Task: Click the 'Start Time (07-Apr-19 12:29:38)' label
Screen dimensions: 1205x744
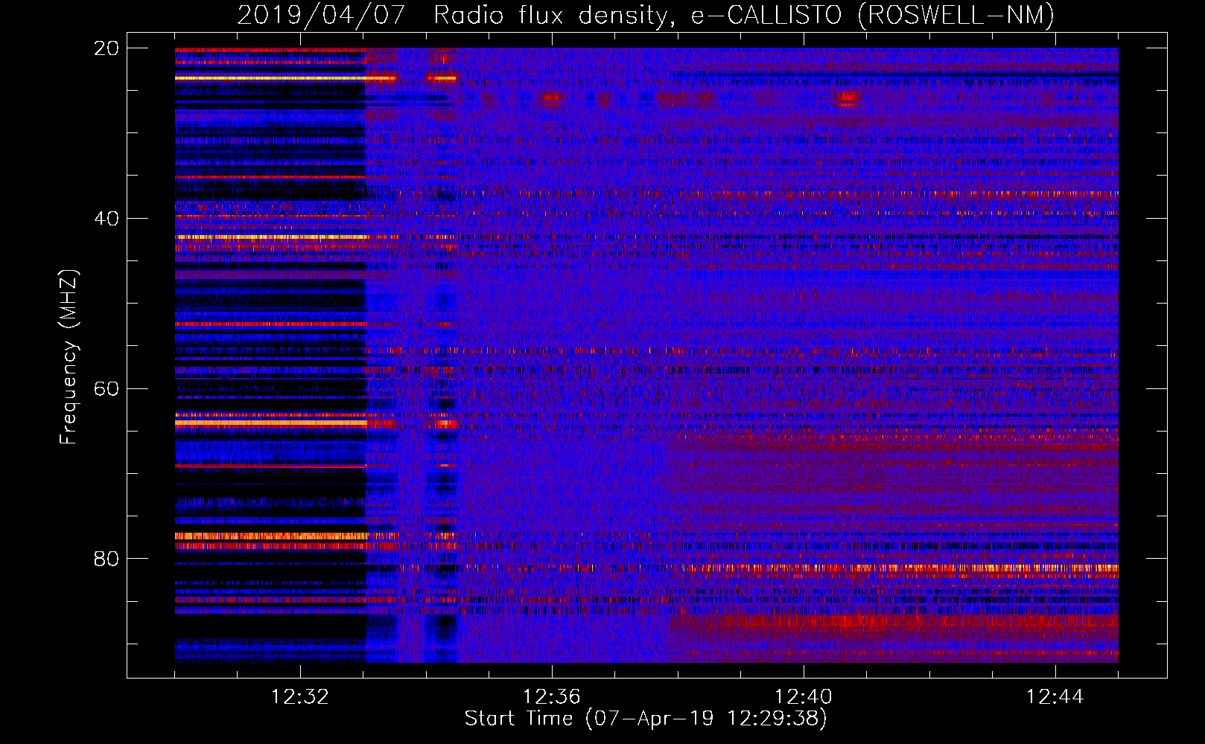Action: coord(646,719)
